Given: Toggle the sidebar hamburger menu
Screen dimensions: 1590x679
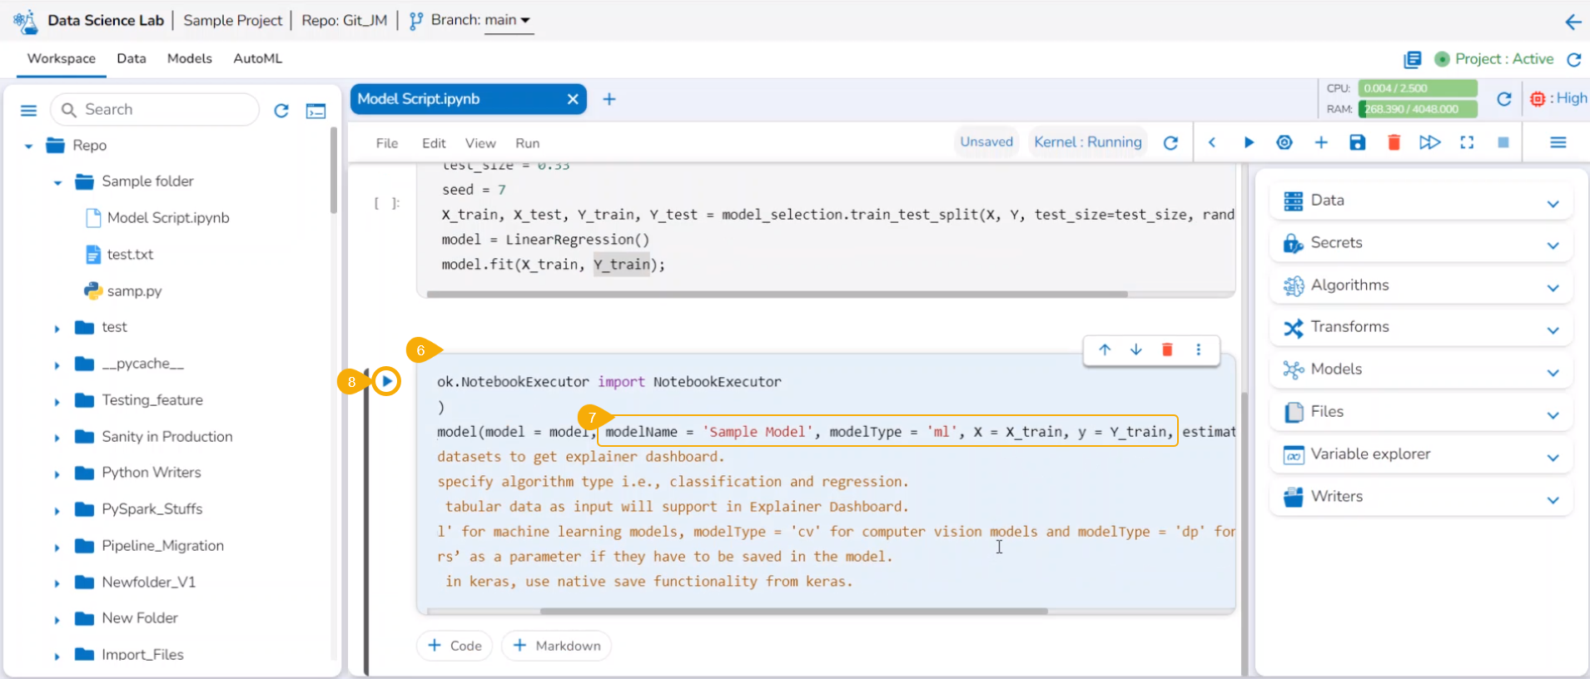Looking at the screenshot, I should pos(28,111).
